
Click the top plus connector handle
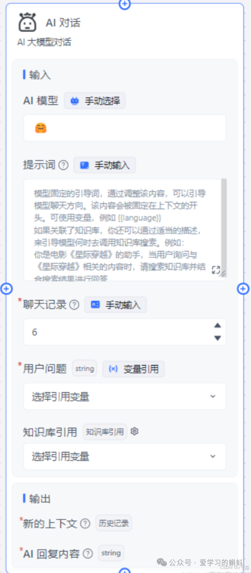(125, 4)
